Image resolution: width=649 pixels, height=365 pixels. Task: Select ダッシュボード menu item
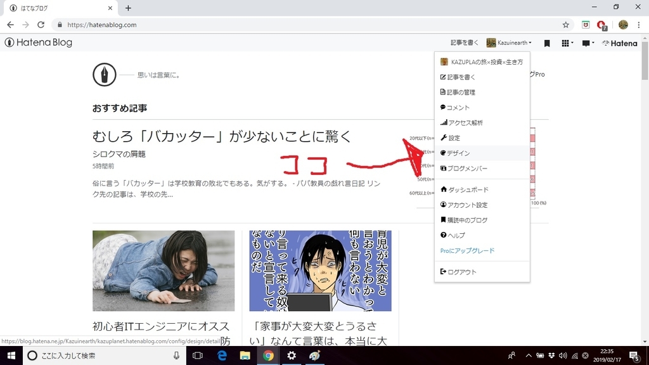(482, 189)
